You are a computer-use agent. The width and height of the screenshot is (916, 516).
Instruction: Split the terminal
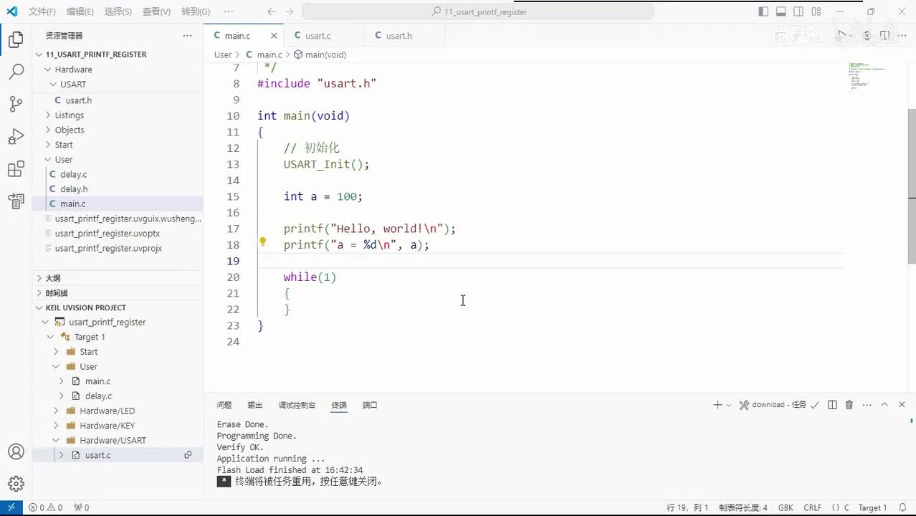coord(832,405)
